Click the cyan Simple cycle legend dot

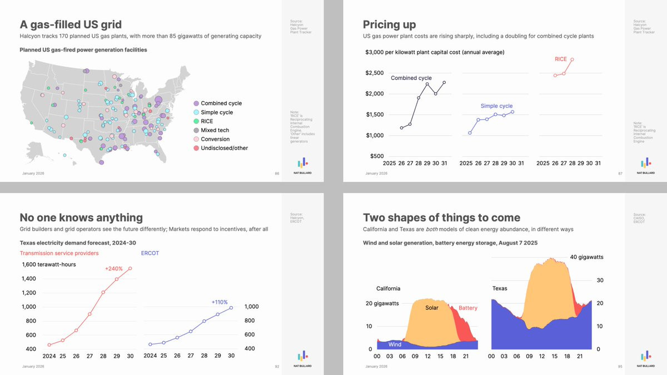tap(196, 112)
